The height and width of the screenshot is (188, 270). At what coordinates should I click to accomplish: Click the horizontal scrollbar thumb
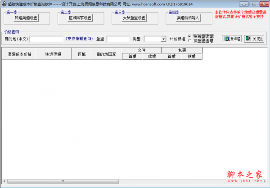click(x=63, y=181)
